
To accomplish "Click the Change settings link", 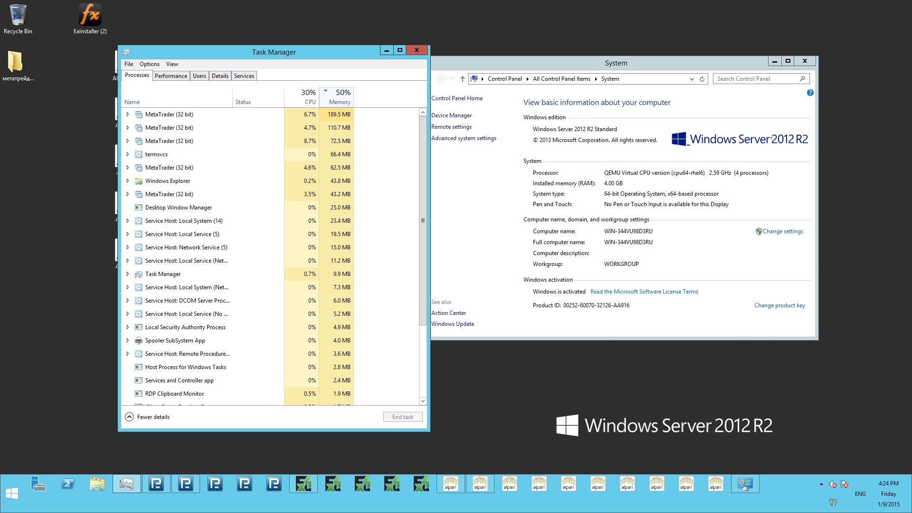I will click(x=783, y=231).
